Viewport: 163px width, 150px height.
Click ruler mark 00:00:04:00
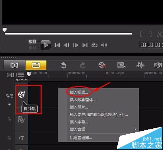point(115,73)
